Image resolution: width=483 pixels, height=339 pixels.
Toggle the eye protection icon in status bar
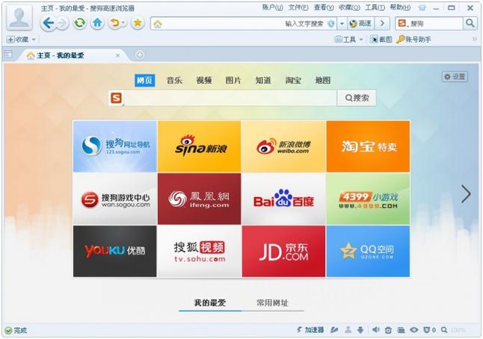(413, 330)
